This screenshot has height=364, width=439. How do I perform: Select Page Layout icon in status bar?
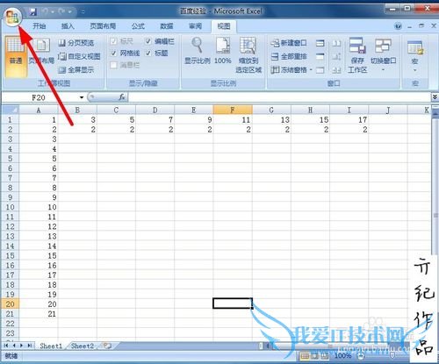point(315,356)
